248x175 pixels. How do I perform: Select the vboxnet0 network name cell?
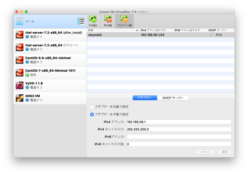click(x=95, y=35)
